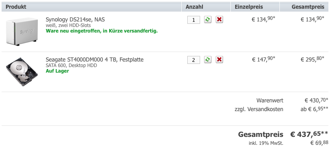Click the Anzahl column header
The height and width of the screenshot is (148, 330).
194,7
